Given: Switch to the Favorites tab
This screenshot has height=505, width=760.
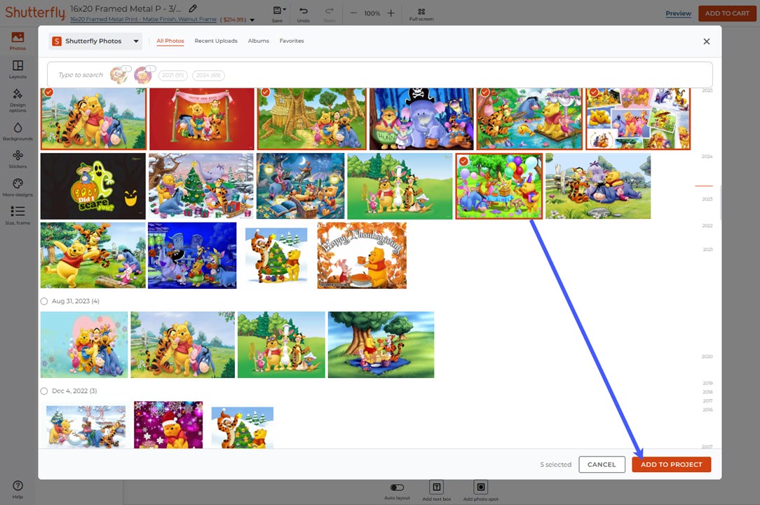Looking at the screenshot, I should 291,41.
